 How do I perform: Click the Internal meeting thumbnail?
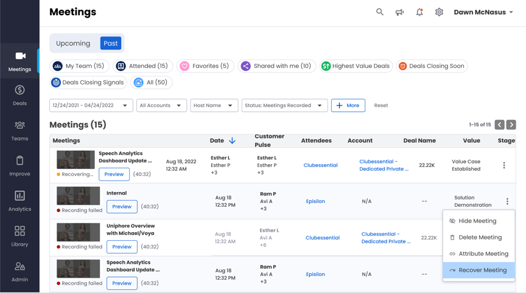pos(78,196)
